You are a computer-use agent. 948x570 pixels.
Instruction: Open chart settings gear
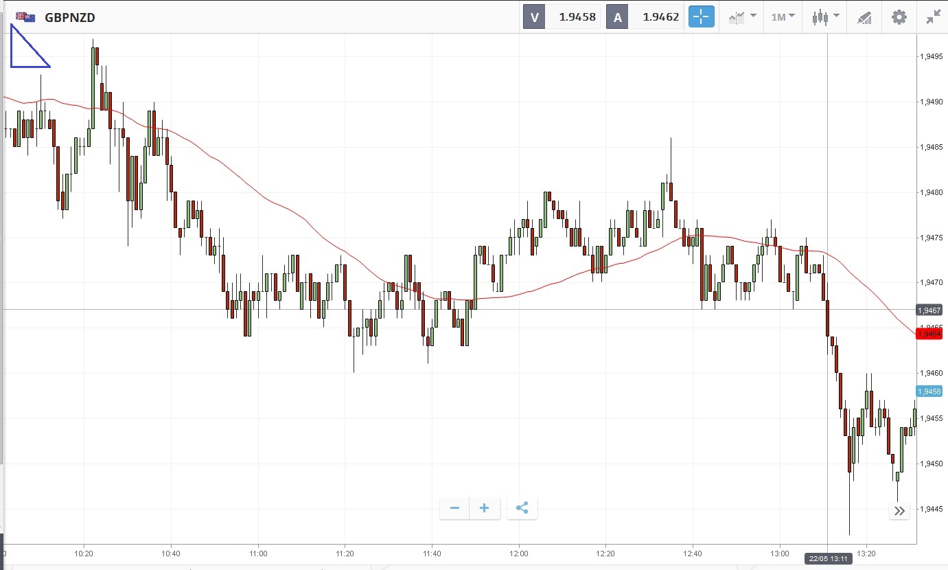[899, 17]
